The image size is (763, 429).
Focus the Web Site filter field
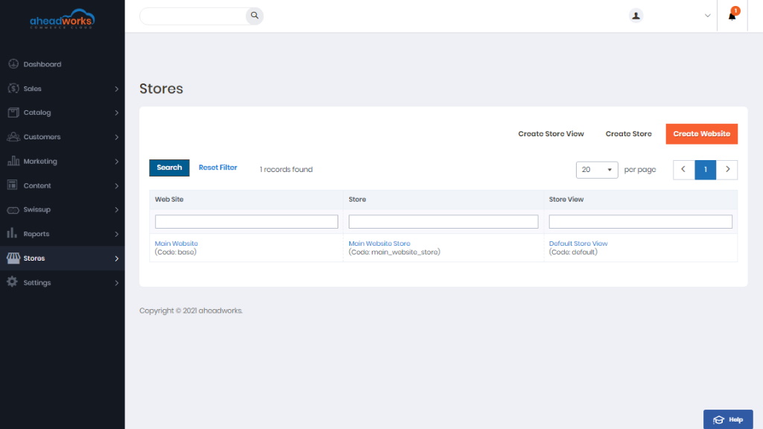click(x=246, y=222)
